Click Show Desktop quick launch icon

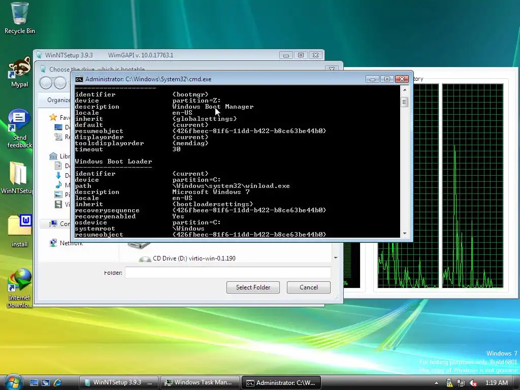pos(34,382)
